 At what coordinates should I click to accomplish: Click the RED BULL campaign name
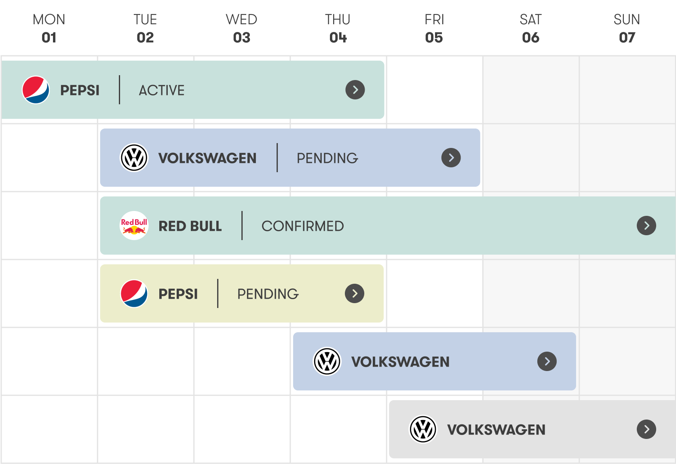pyautogui.click(x=190, y=226)
